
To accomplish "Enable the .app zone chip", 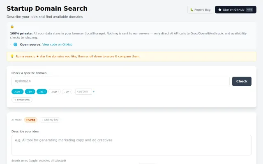I will coord(55,92).
